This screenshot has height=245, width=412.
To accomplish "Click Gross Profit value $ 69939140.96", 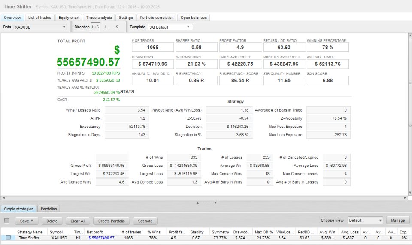I will point(112,166).
